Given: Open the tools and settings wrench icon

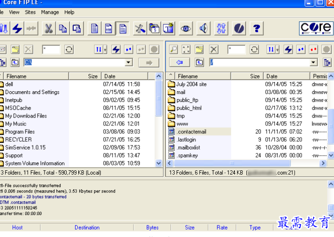Looking at the screenshot, I should [140, 28].
